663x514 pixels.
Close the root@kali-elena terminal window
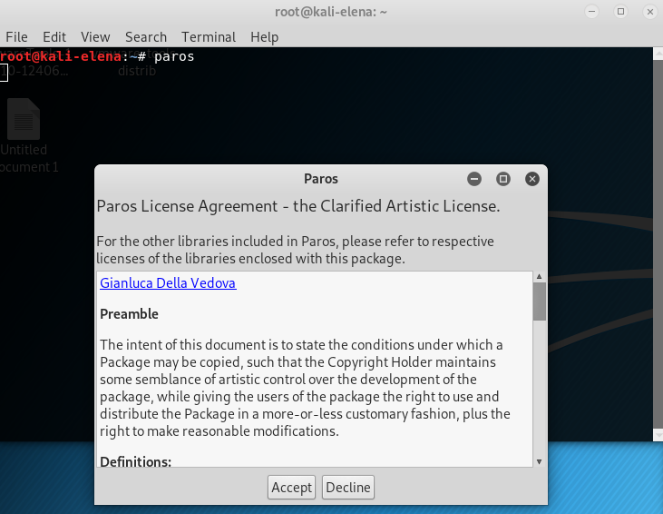click(650, 12)
